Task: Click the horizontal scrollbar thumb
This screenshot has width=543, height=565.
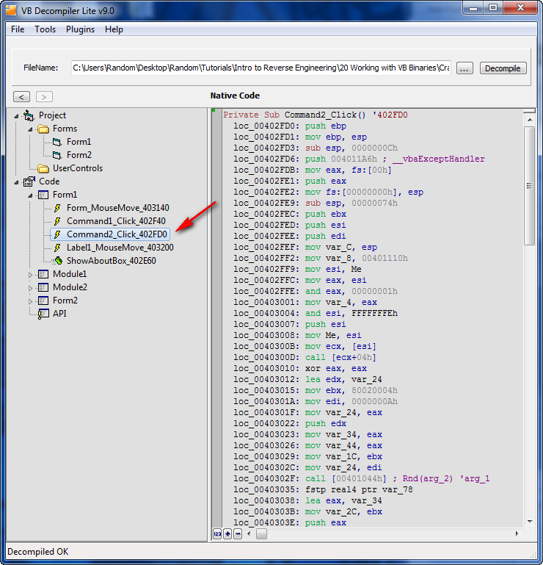Action: pos(262,533)
